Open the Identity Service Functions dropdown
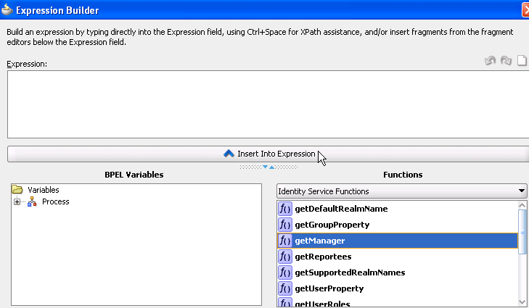 401,191
